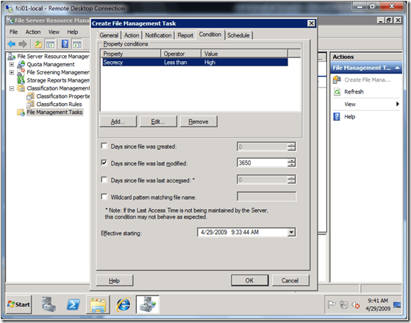Click the Value column header
The width and height of the screenshot is (411, 323).
pyautogui.click(x=245, y=54)
